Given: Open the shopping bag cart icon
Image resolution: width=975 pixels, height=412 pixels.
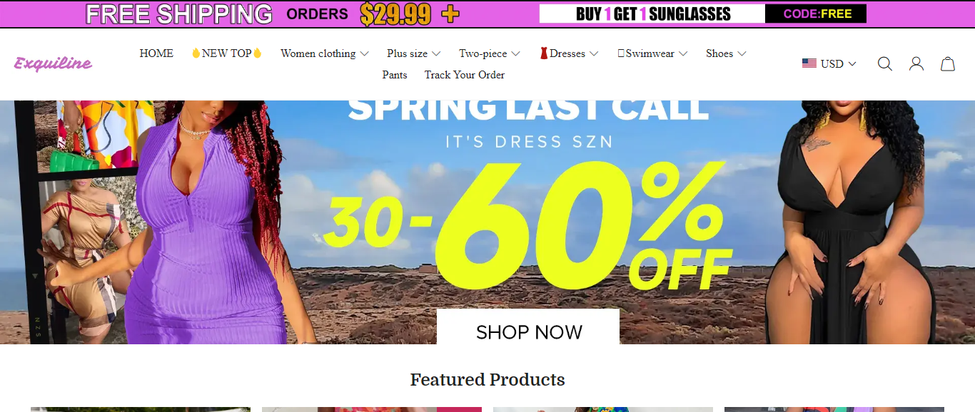Looking at the screenshot, I should click(948, 64).
